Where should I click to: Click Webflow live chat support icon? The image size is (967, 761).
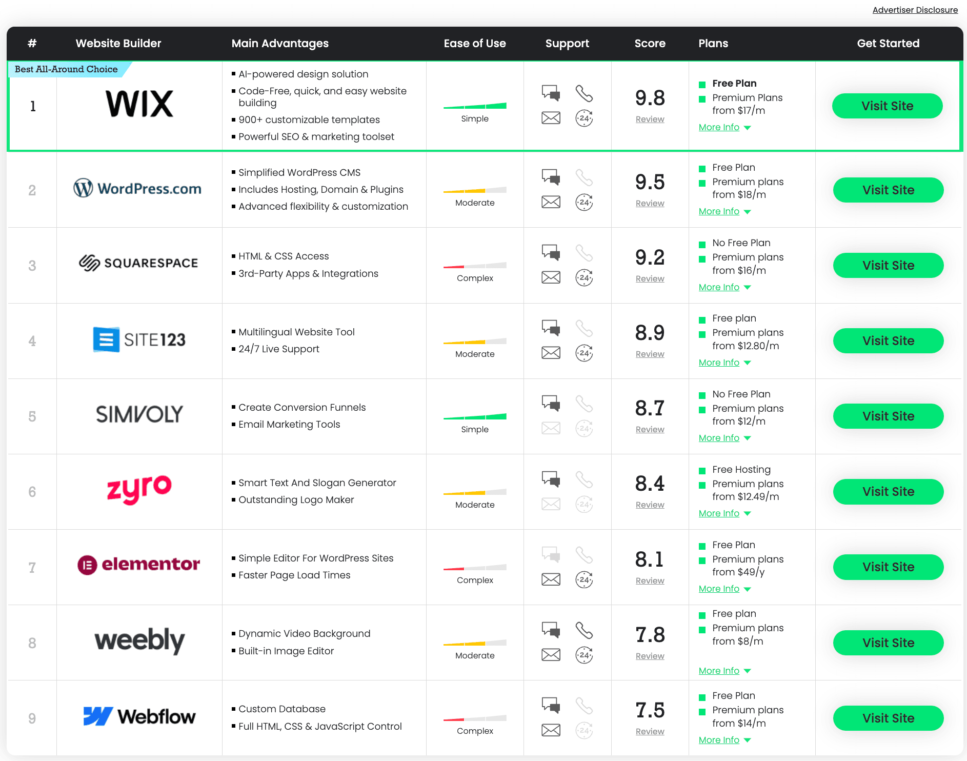click(x=551, y=705)
